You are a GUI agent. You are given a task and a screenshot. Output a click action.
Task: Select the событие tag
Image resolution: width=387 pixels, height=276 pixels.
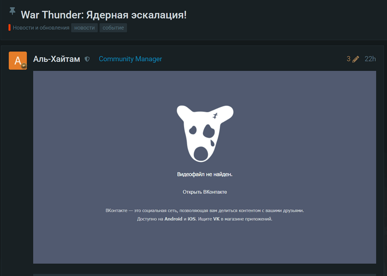(x=113, y=28)
